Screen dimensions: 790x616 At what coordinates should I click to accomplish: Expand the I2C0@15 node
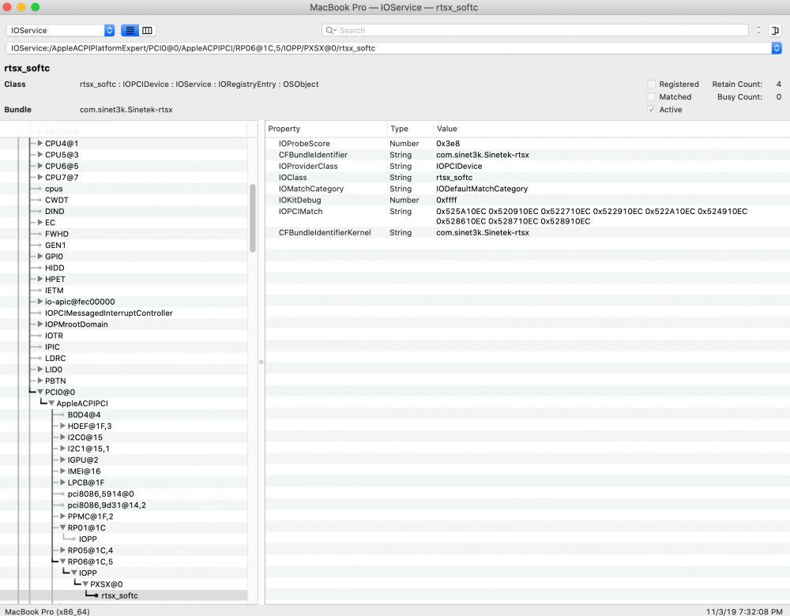(62, 438)
